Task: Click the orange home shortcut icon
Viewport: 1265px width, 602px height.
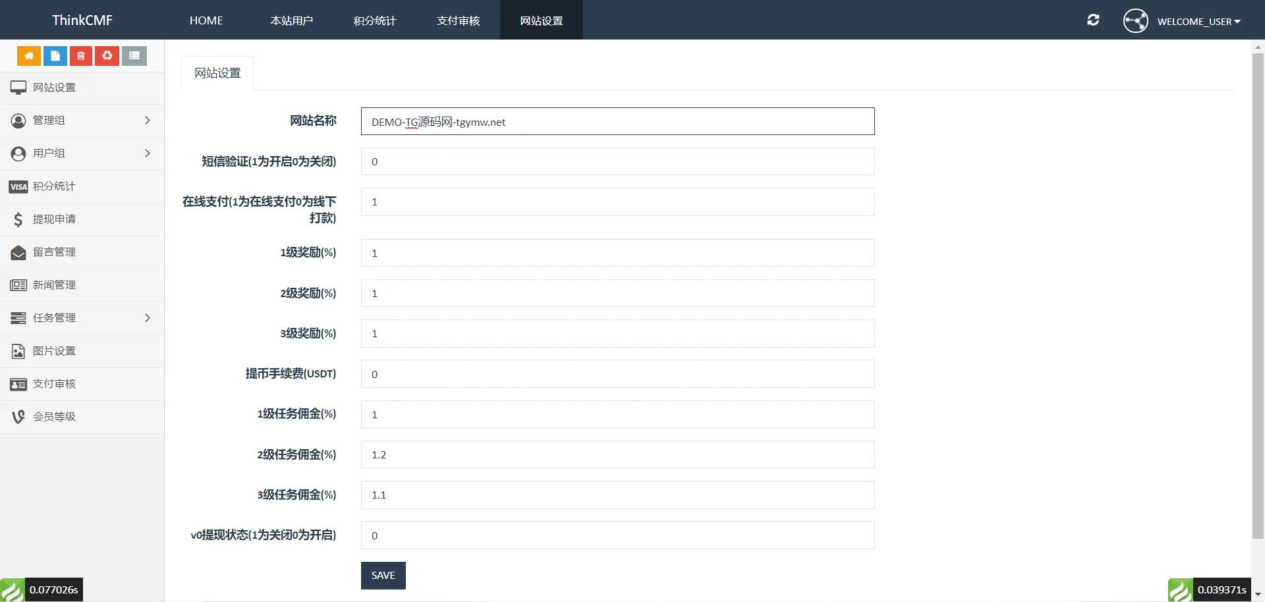Action: [29, 56]
